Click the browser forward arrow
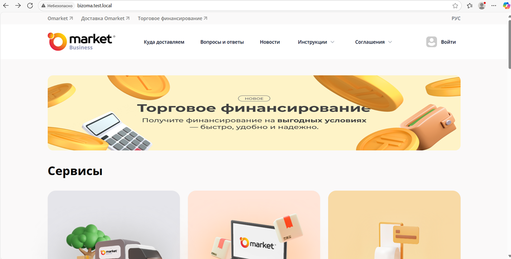Screen dimensions: 511x259 pyautogui.click(x=18, y=6)
